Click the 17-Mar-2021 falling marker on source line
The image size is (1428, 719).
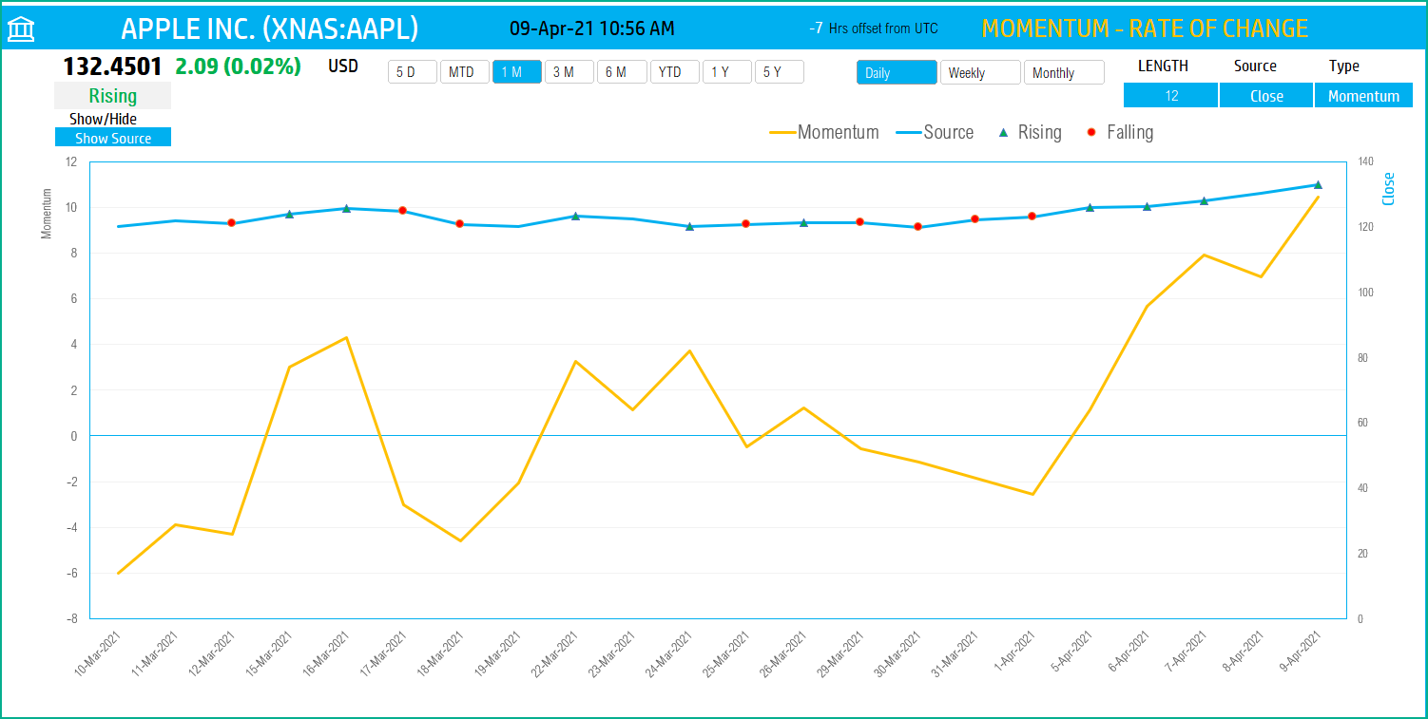point(403,211)
